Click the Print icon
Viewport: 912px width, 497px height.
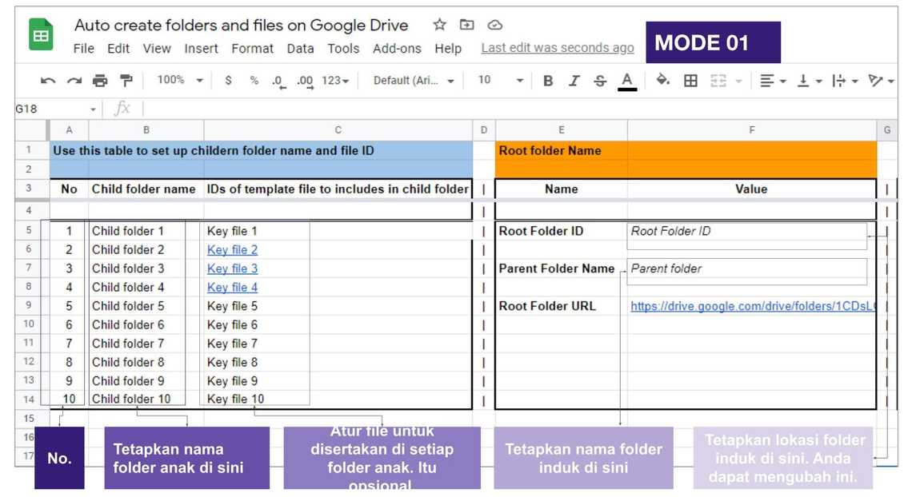[x=100, y=81]
